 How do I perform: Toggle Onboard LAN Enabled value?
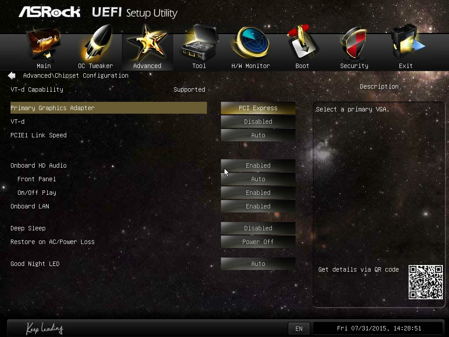[258, 206]
